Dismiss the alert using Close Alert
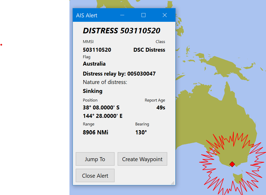The image size is (266, 195). (x=95, y=175)
